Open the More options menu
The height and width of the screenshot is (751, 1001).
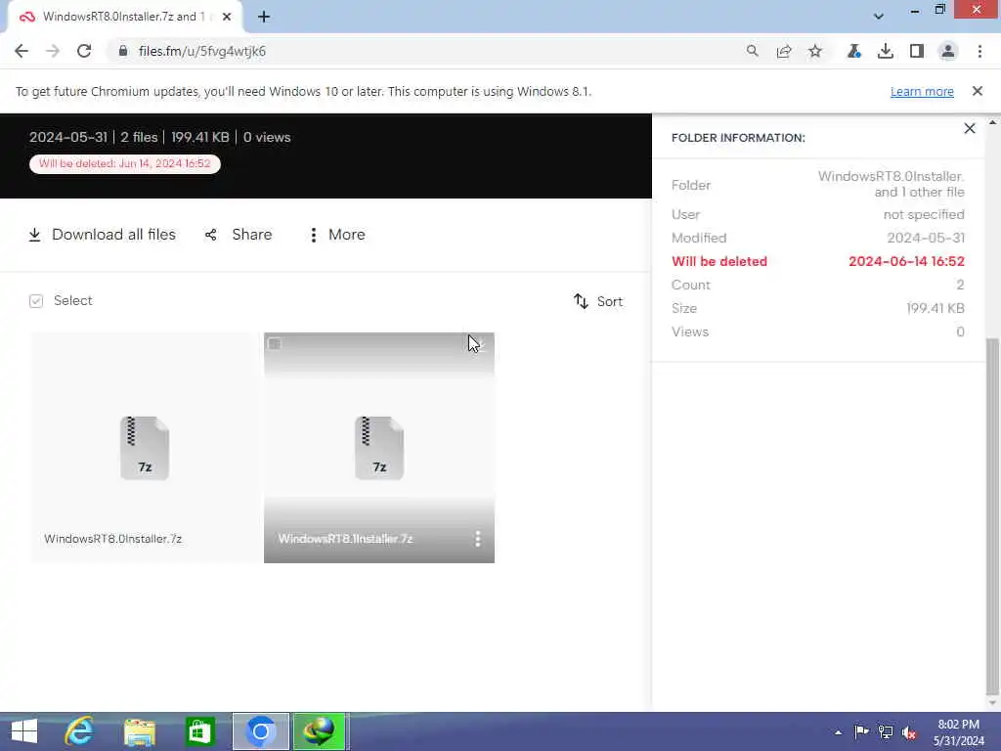click(337, 235)
